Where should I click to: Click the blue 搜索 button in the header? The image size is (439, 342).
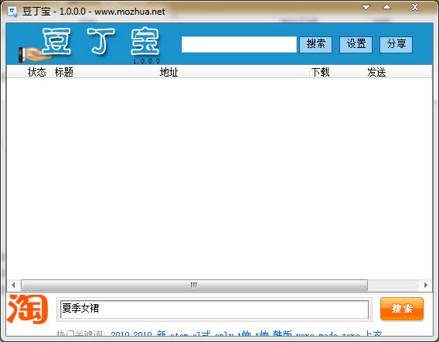(x=315, y=44)
